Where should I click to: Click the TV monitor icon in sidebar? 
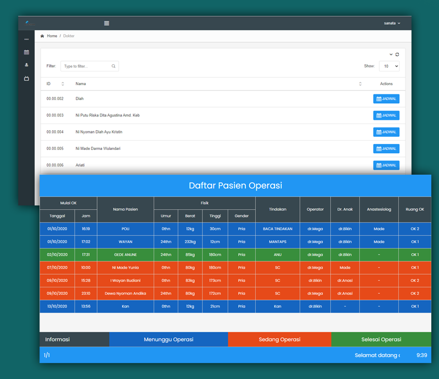[26, 79]
